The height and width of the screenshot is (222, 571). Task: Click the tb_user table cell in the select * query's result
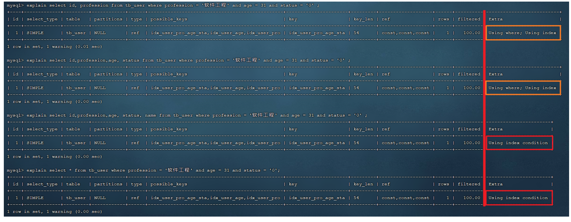click(x=76, y=198)
